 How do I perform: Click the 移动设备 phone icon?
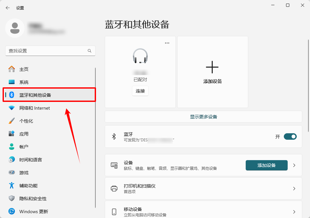pyautogui.click(x=114, y=212)
